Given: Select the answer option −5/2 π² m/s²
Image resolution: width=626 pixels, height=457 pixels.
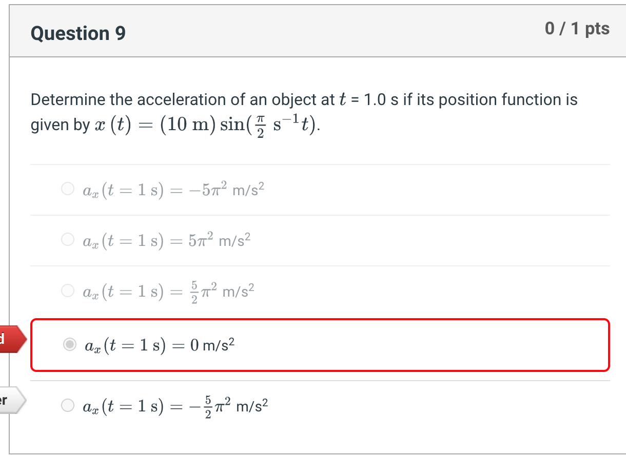Looking at the screenshot, I should [x=67, y=405].
